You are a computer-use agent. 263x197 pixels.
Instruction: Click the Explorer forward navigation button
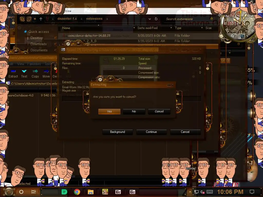(29, 19)
